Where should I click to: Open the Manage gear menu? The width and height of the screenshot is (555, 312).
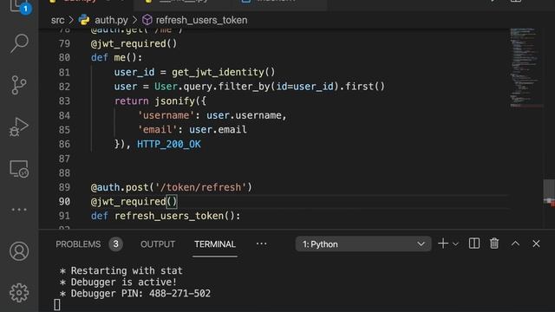[x=19, y=293]
